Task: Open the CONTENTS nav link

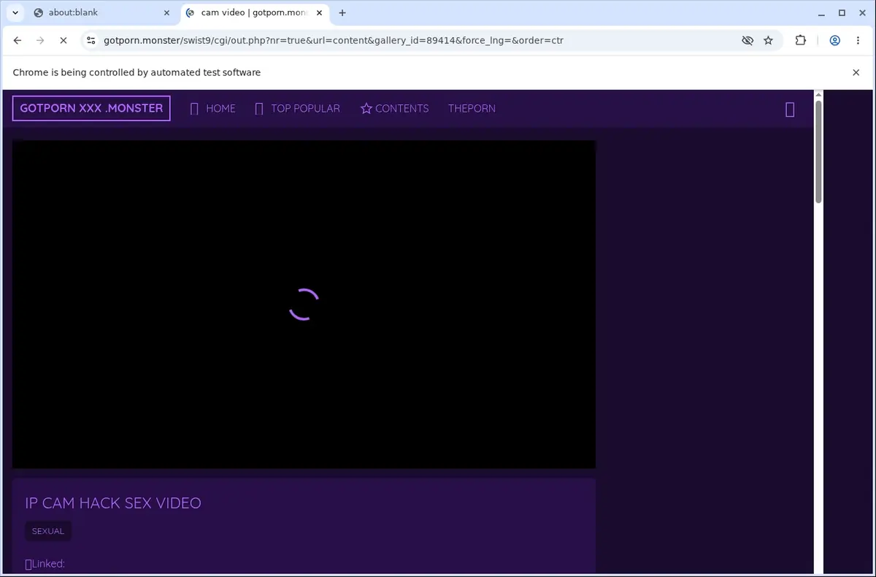Action: [395, 108]
